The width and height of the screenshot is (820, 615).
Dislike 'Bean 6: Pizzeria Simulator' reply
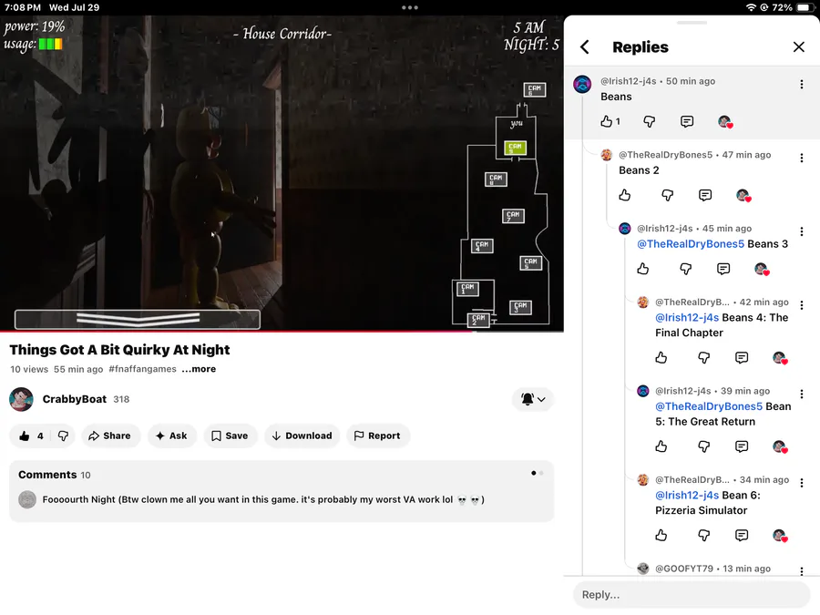[704, 536]
